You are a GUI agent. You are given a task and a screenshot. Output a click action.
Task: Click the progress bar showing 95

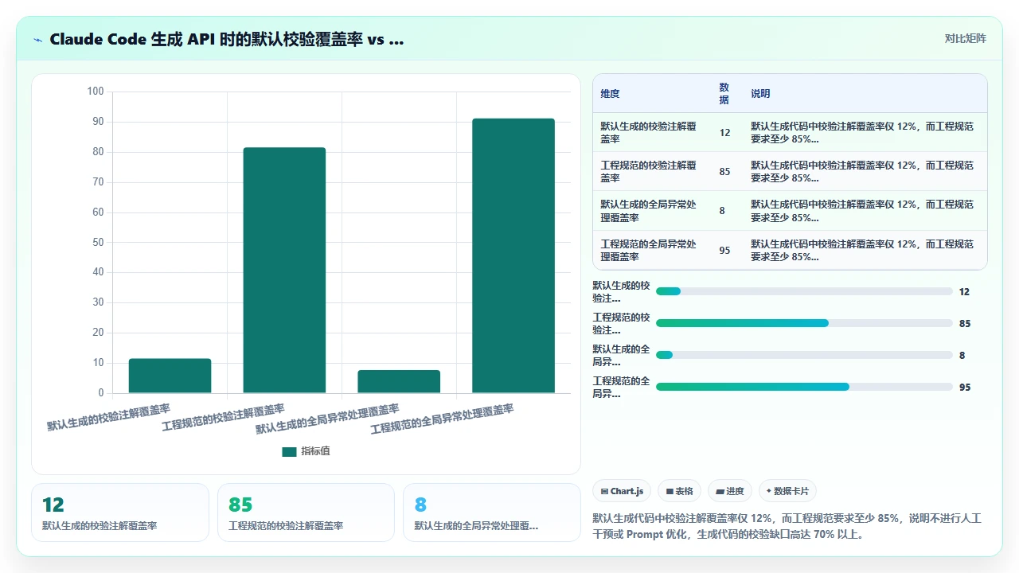tap(804, 387)
